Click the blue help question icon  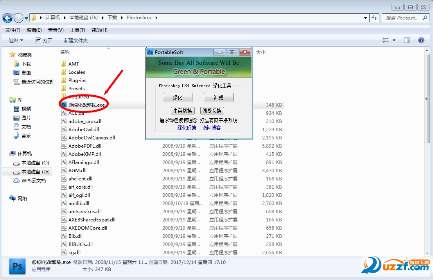click(421, 40)
